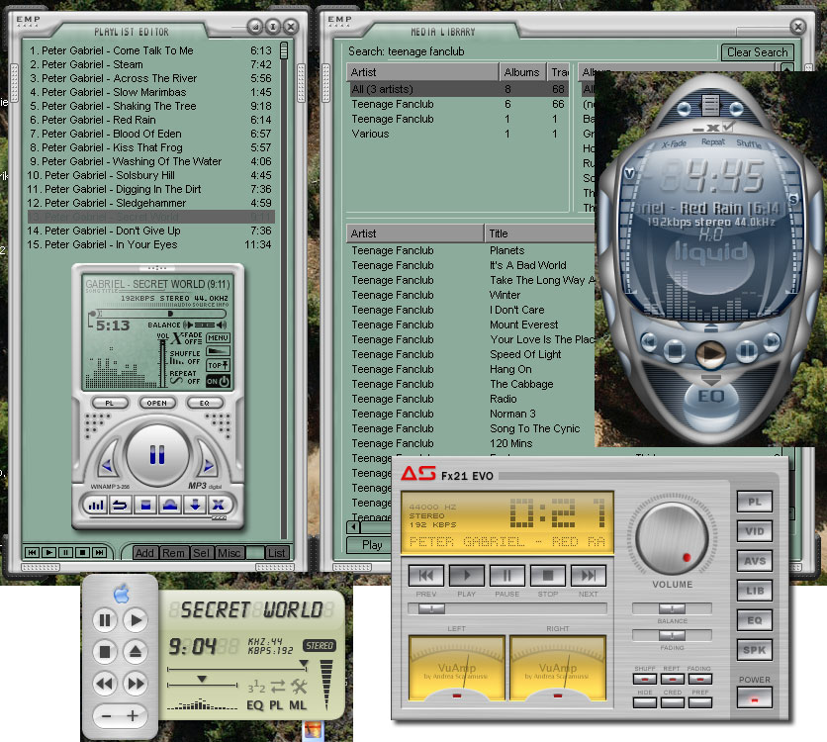
Task: Click the eject button on the Apple-style player
Action: [x=135, y=652]
